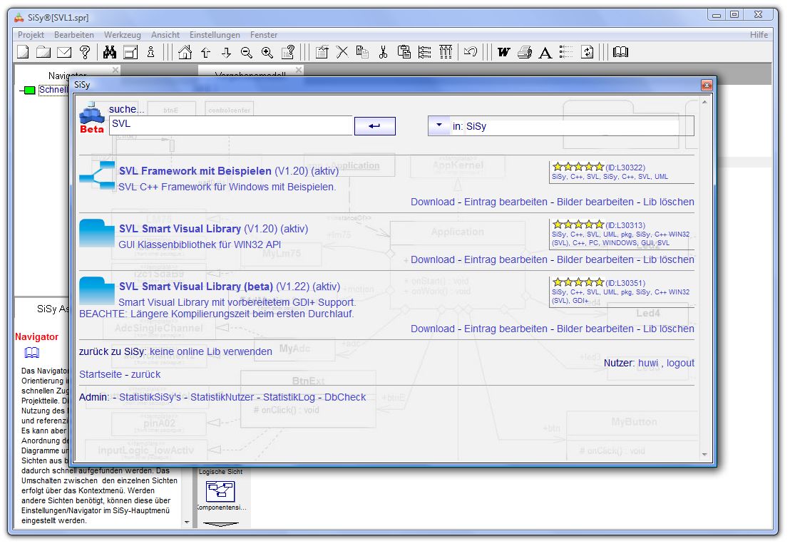790x546 pixels.
Task: Click the search text field containing SVL
Action: 230,124
